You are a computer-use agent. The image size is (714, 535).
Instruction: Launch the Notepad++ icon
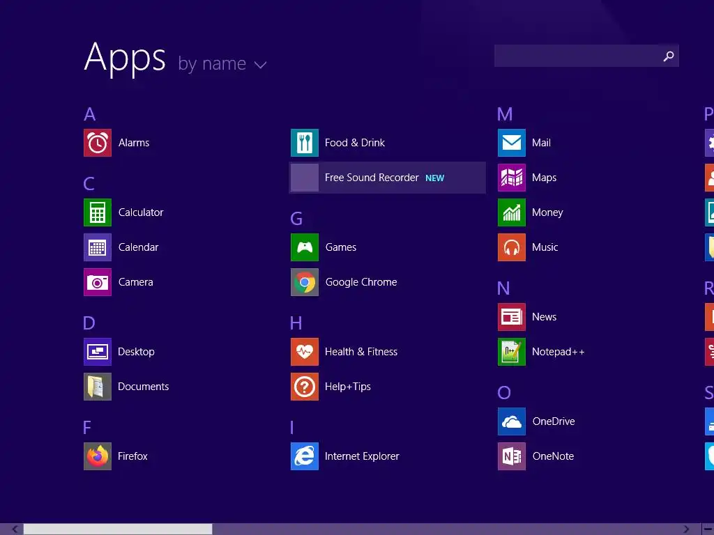pyautogui.click(x=512, y=352)
